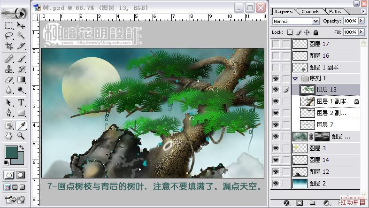Viewport: 369px width, 208px height.
Task: Select the History Brush tool
Action: click(21, 69)
